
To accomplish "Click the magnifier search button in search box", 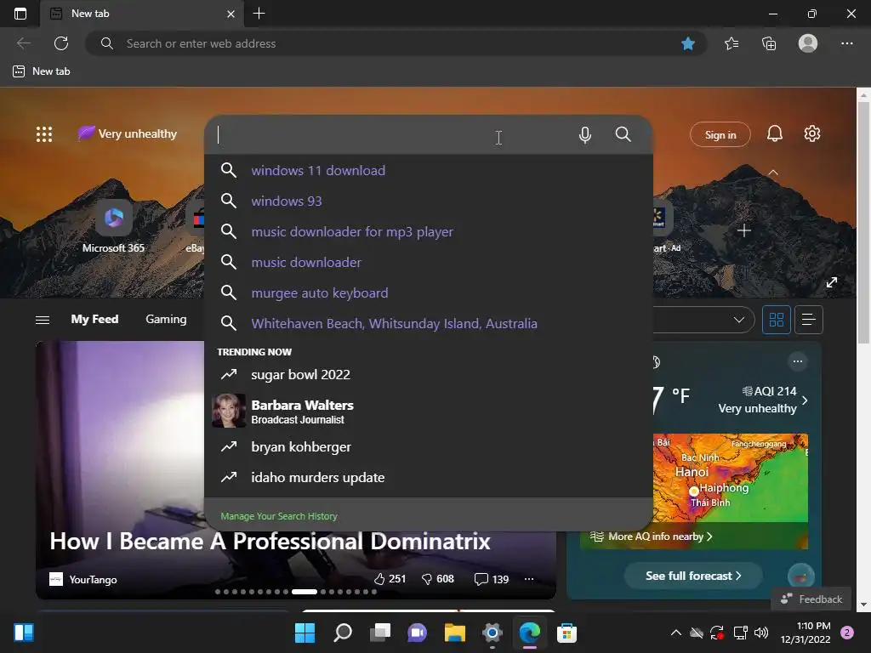I will coord(623,134).
